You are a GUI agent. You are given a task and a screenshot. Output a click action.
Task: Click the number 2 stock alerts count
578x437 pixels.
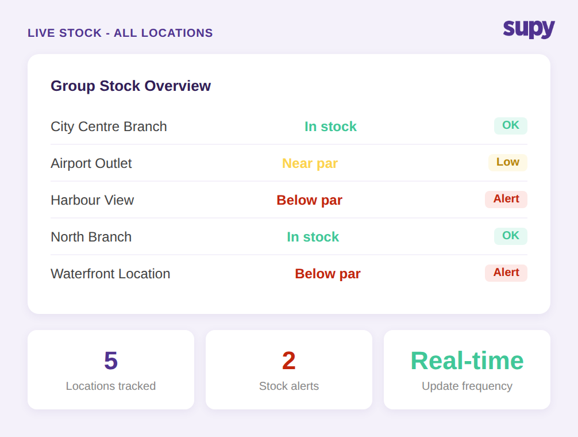289,361
